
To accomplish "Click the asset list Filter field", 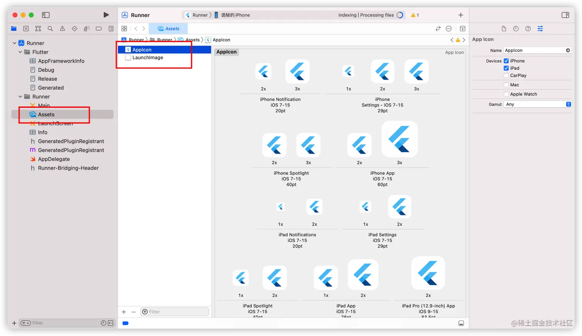I will 175,312.
